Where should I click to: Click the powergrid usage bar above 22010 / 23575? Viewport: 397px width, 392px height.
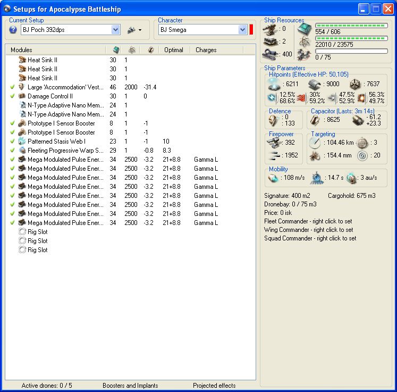[351, 38]
